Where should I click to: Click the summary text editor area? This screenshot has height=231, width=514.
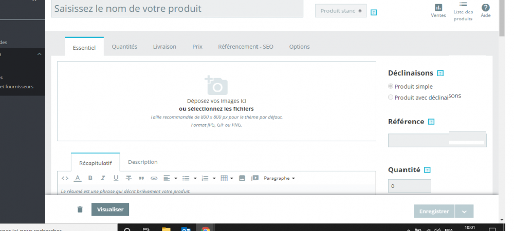tap(216, 190)
